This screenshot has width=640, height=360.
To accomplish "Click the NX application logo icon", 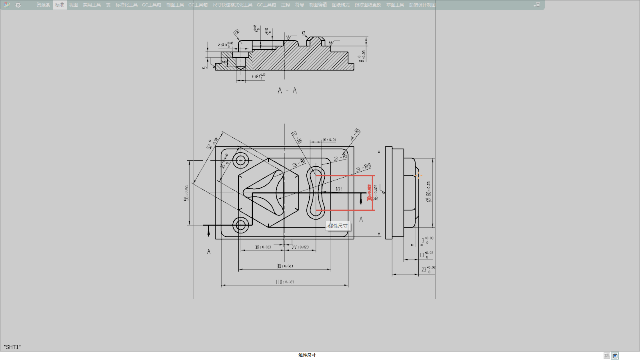I will tap(6, 5).
